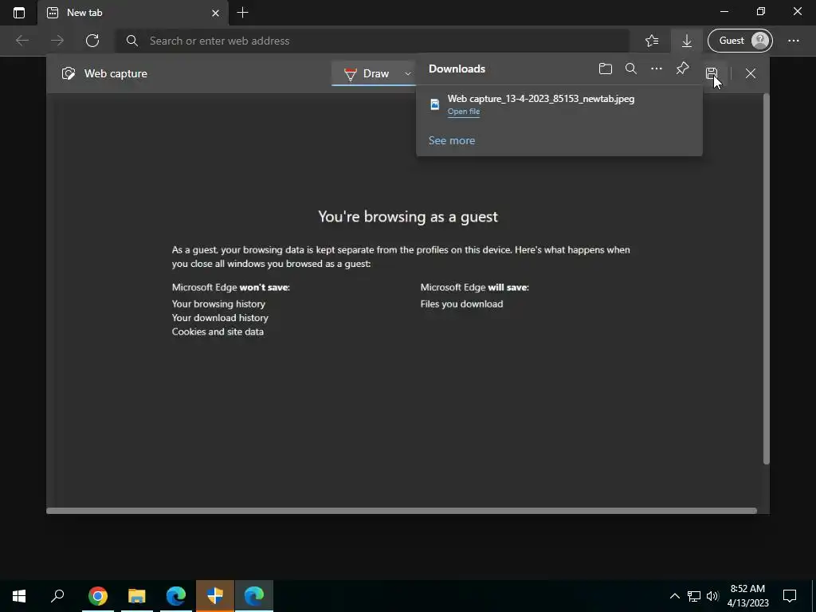Click the downloaded file image icon
The image size is (816, 612).
point(434,104)
